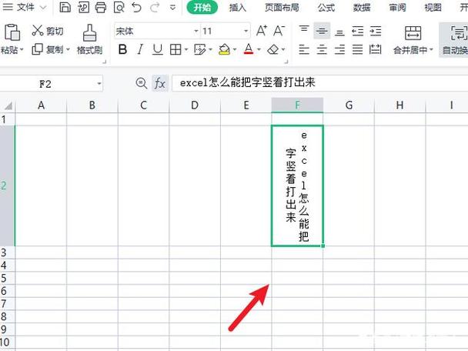Viewport: 468px width, 351px height.
Task: Click the formula bar text
Action: point(248,82)
